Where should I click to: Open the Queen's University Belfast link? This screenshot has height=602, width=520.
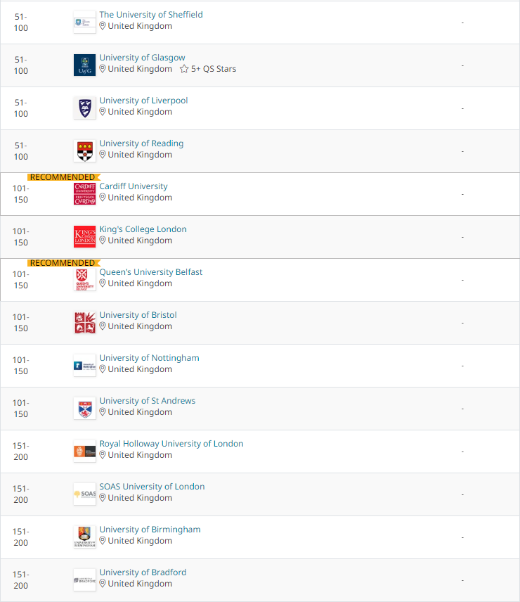pos(150,272)
